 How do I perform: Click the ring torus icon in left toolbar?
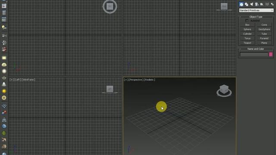click(4, 71)
